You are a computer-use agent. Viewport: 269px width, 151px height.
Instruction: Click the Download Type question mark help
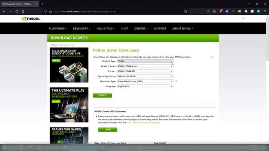pyautogui.click(x=176, y=81)
